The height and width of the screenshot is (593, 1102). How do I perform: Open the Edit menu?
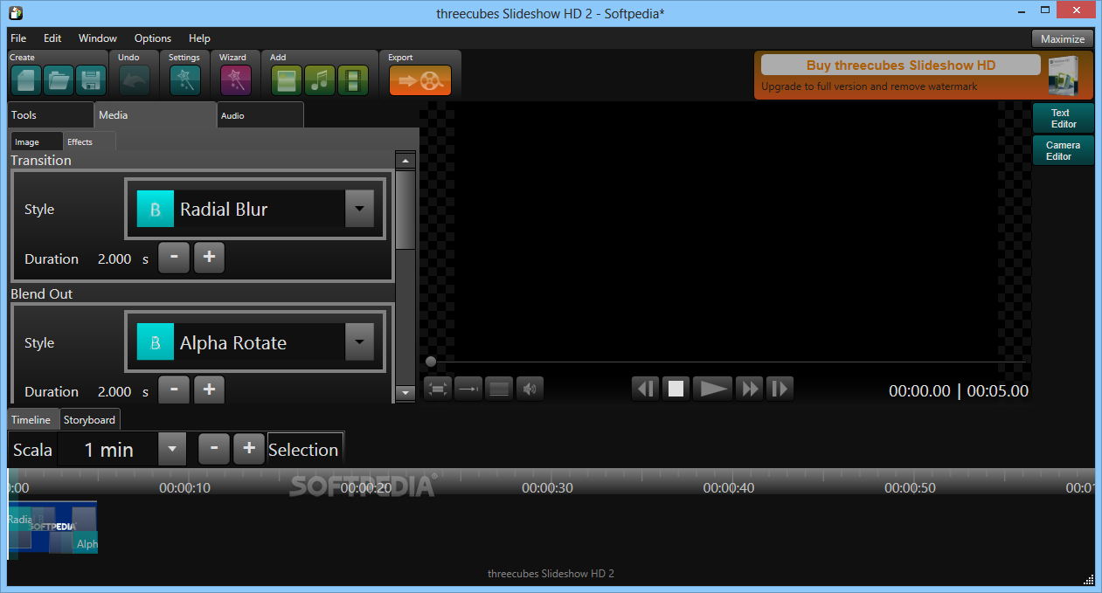[x=52, y=38]
